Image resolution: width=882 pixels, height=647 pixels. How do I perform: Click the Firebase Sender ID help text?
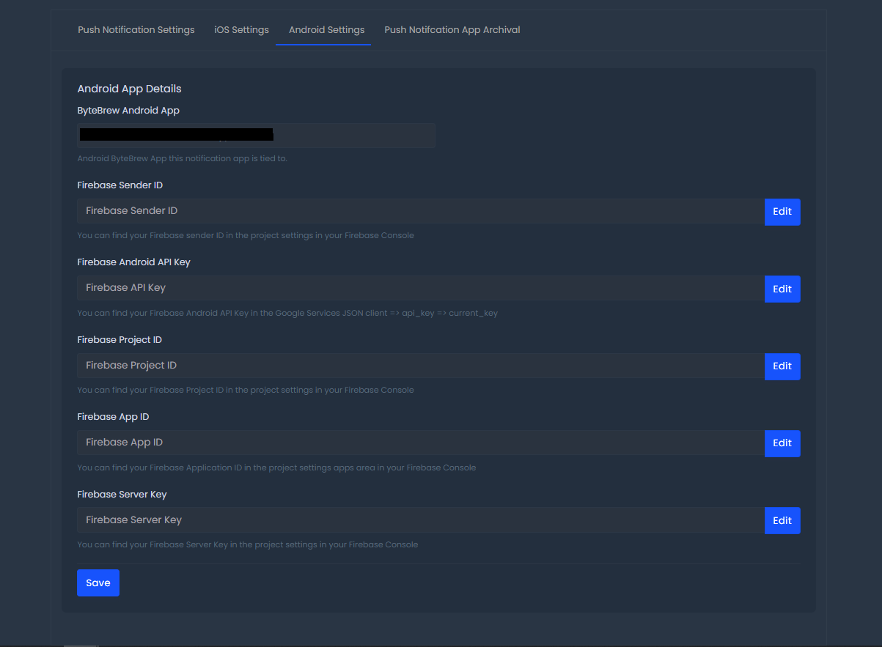(246, 235)
